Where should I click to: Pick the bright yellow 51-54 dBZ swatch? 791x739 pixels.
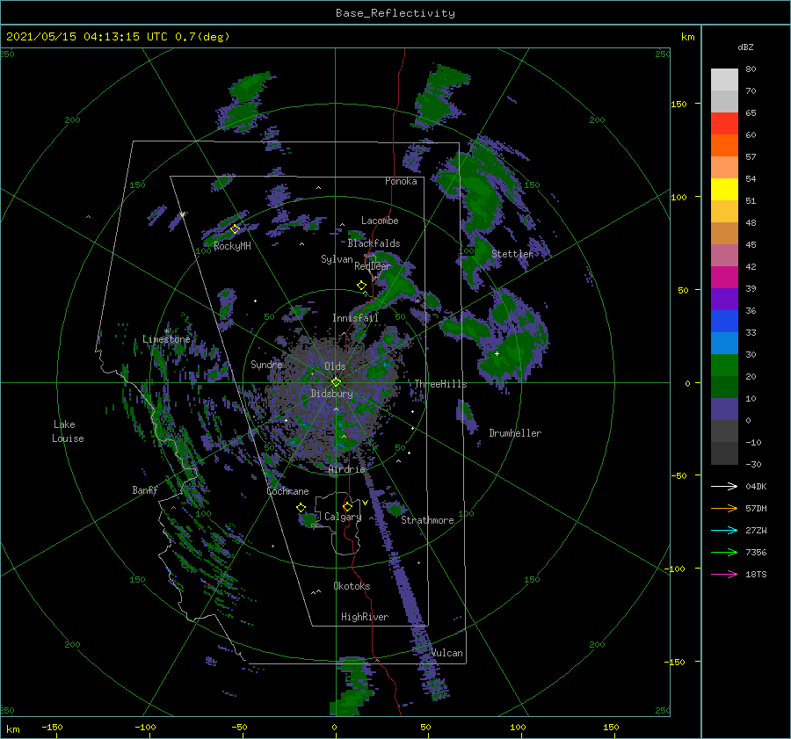[724, 189]
